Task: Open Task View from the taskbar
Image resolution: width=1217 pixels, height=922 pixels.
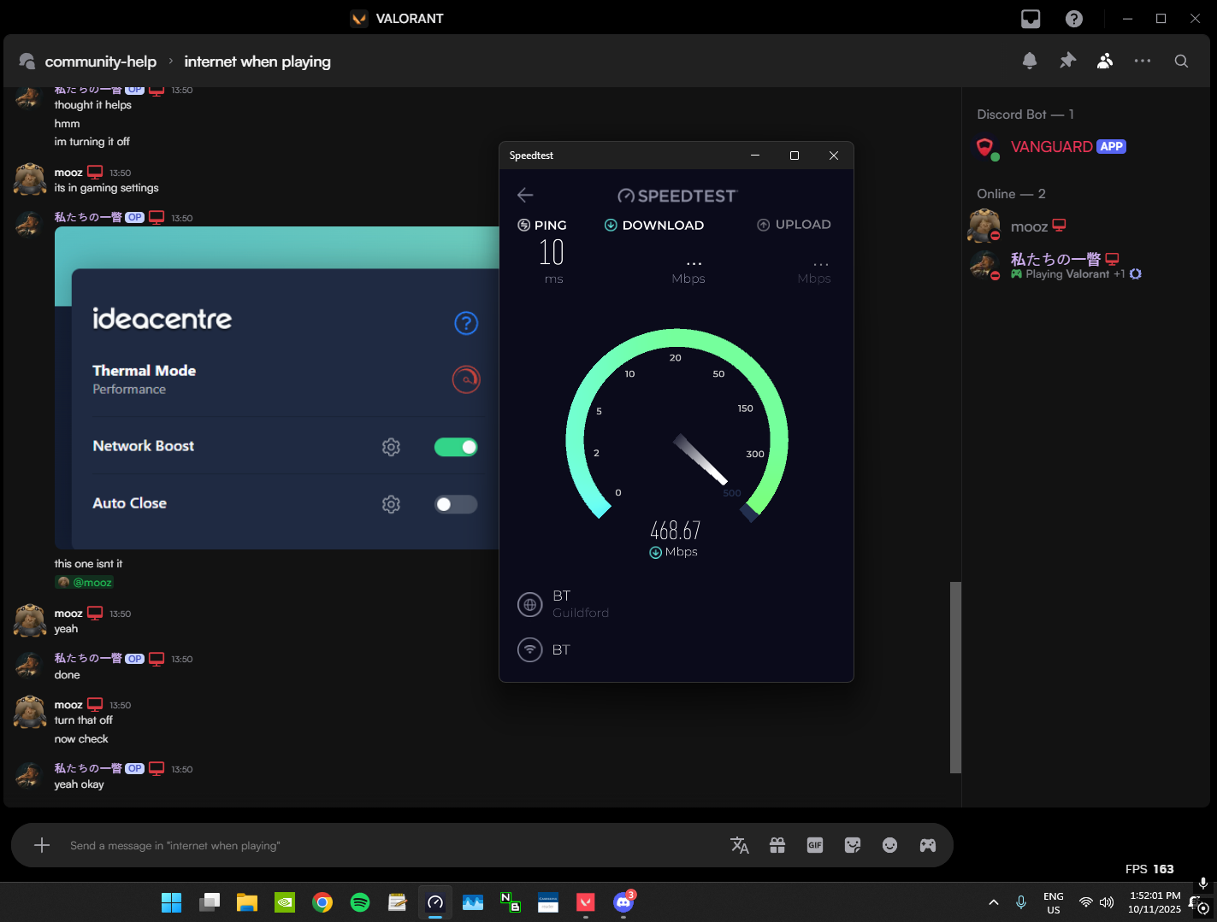Action: (x=210, y=902)
